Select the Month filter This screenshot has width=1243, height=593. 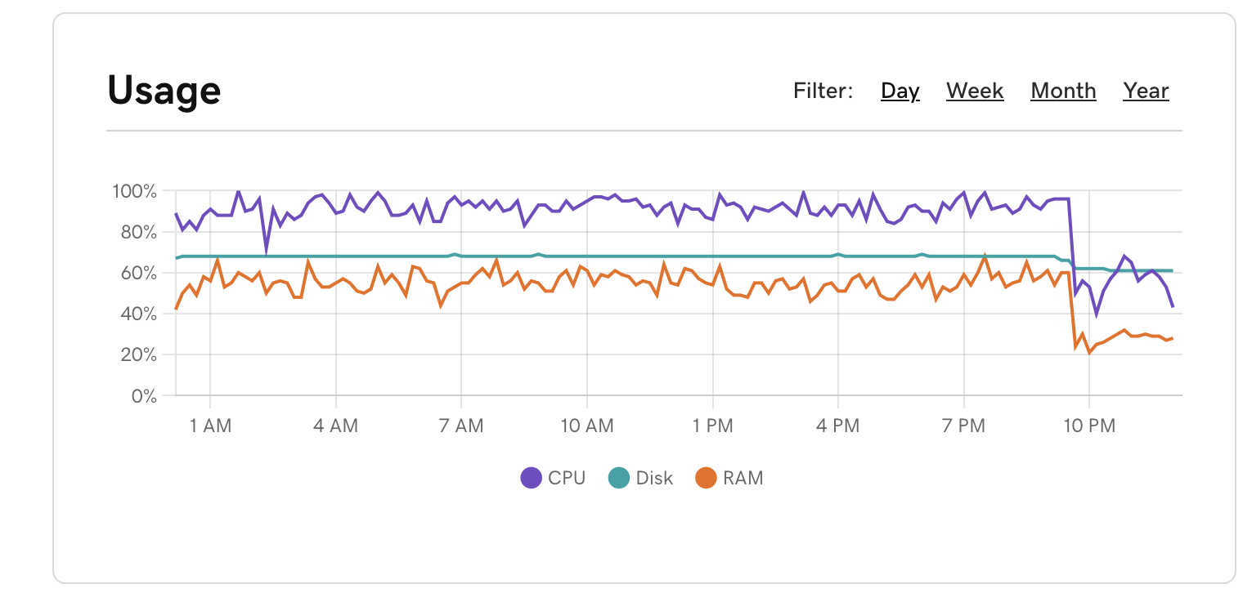click(1063, 91)
